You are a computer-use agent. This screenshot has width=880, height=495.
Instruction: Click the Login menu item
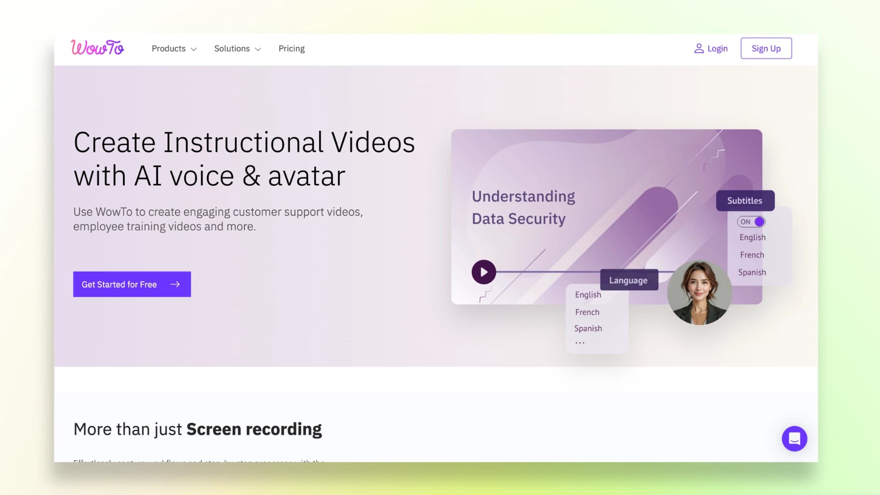coord(717,48)
